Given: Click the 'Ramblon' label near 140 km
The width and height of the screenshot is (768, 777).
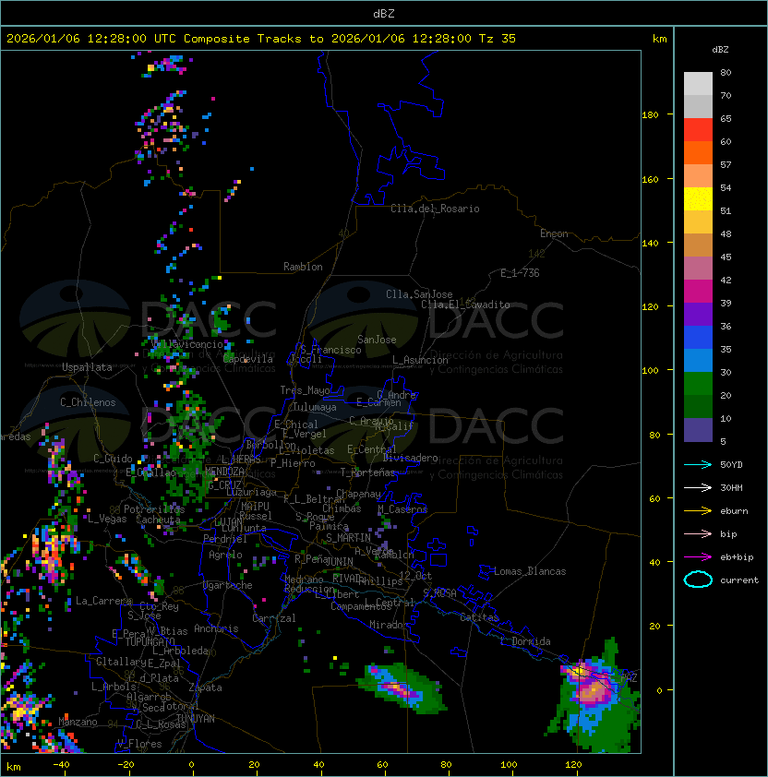Looking at the screenshot, I should point(303,267).
